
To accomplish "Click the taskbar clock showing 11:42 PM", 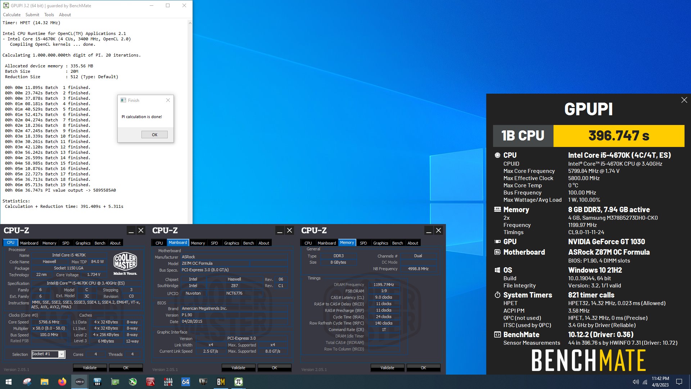I will click(x=660, y=382).
